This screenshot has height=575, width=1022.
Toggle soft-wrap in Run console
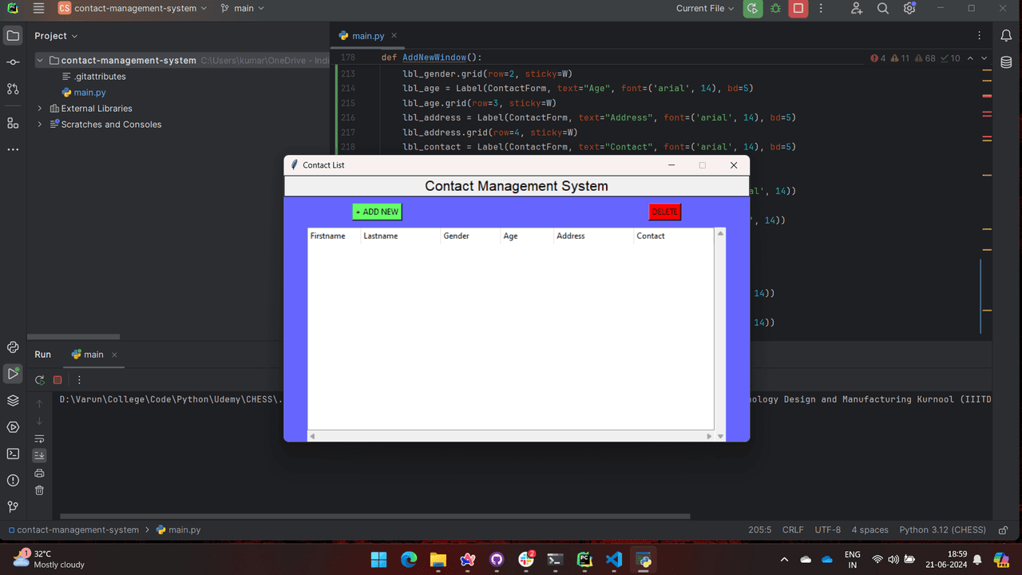(39, 438)
